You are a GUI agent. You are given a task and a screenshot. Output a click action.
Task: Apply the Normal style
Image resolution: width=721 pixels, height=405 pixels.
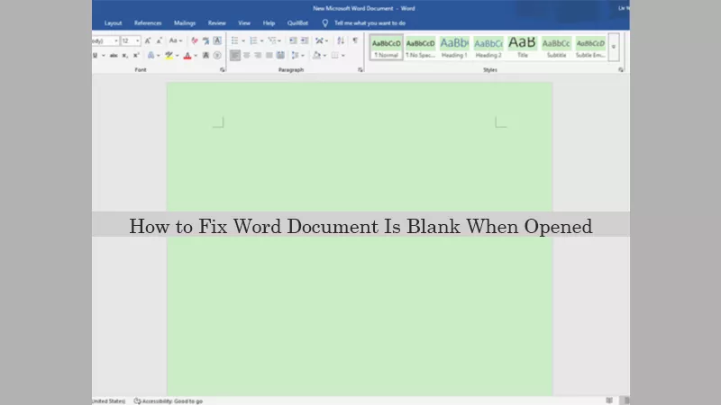click(387, 47)
